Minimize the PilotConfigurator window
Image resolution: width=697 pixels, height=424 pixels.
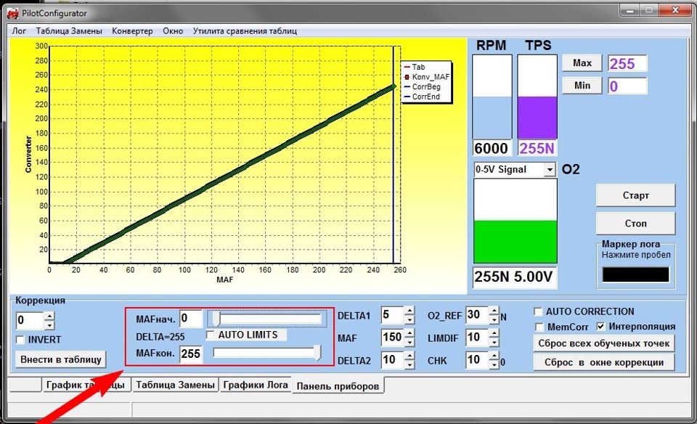point(630,11)
